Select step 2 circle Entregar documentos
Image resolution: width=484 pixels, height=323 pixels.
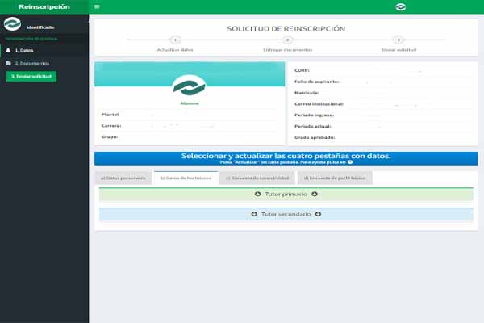click(287, 40)
